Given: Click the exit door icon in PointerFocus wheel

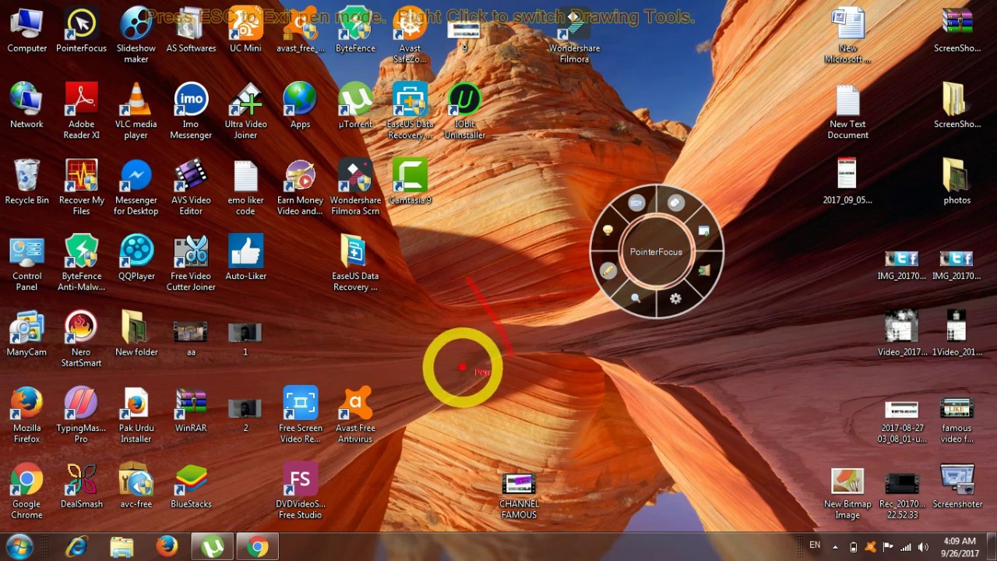Looking at the screenshot, I should [x=704, y=270].
